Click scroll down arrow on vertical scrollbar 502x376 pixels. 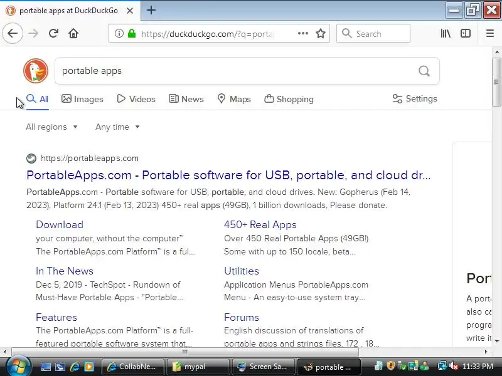click(x=496, y=342)
